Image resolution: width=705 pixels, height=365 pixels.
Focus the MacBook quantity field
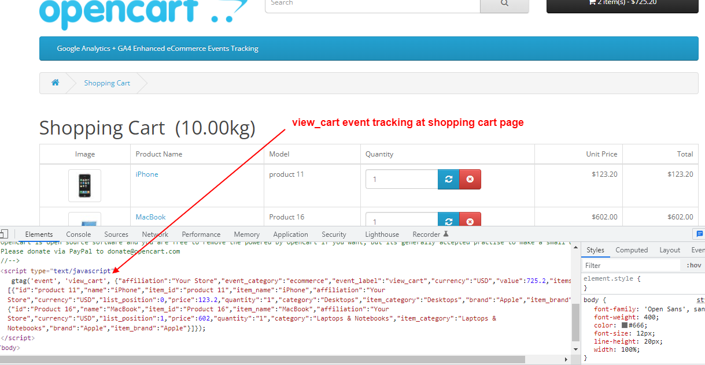[402, 219]
